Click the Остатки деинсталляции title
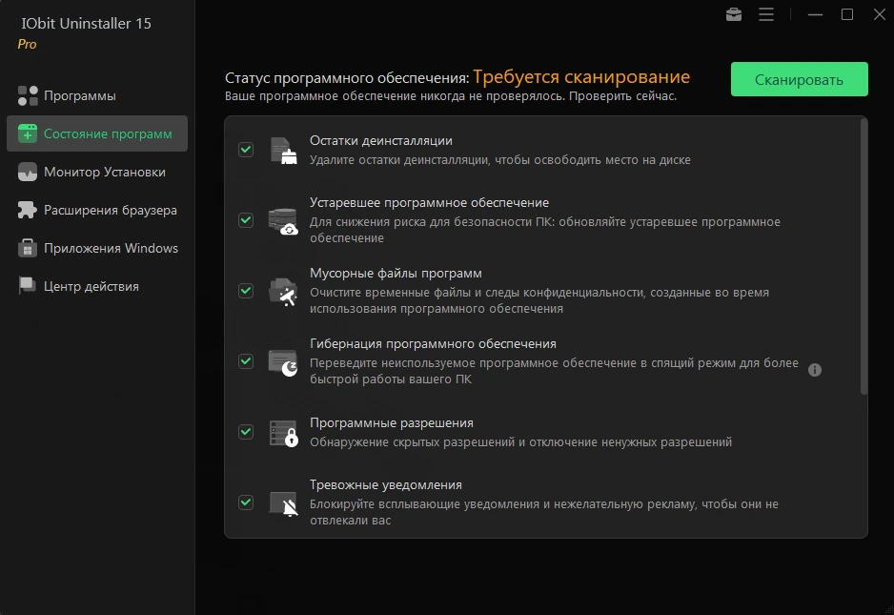The image size is (894, 615). 381,140
